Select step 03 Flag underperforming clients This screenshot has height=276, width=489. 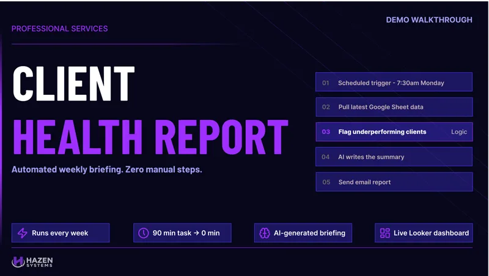click(x=394, y=132)
